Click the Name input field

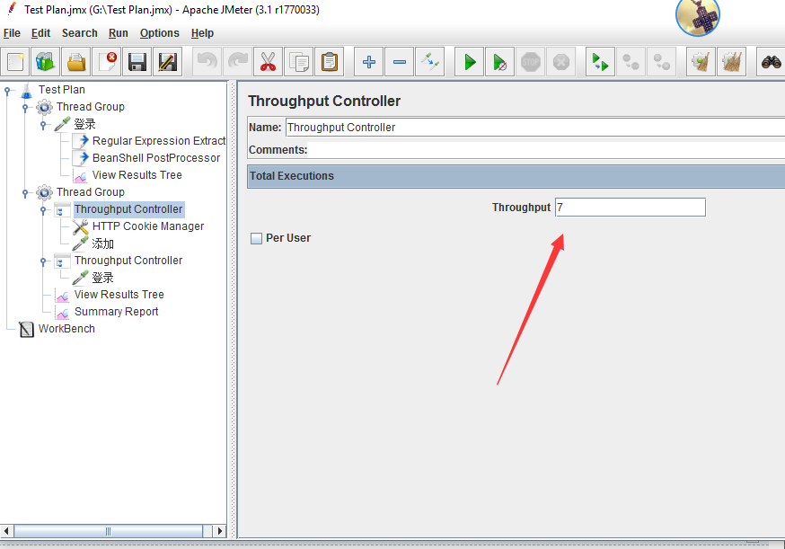(535, 128)
